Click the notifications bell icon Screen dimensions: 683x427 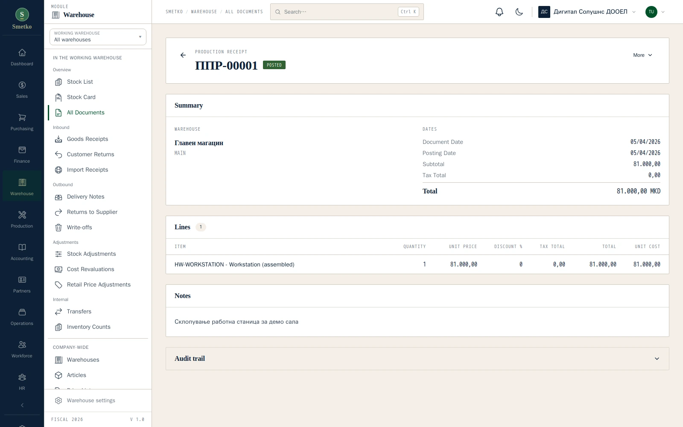(499, 12)
